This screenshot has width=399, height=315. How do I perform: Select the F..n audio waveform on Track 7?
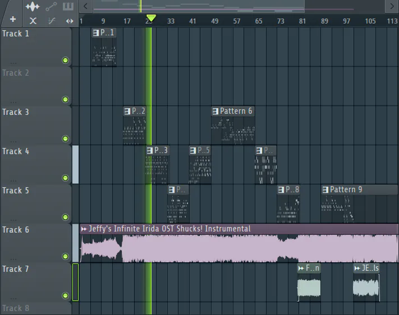pos(309,288)
